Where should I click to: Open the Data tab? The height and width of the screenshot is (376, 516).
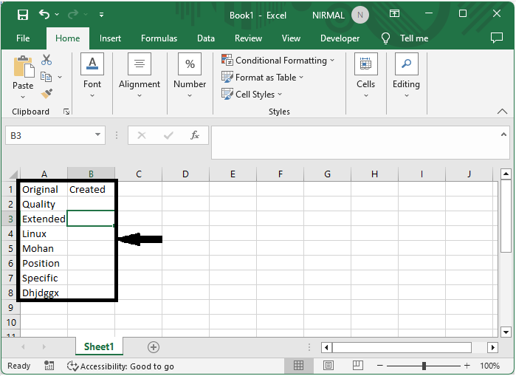(206, 38)
